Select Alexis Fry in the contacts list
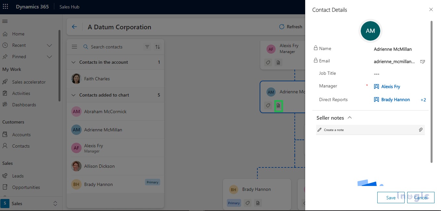The width and height of the screenshot is (441, 211). [115, 148]
